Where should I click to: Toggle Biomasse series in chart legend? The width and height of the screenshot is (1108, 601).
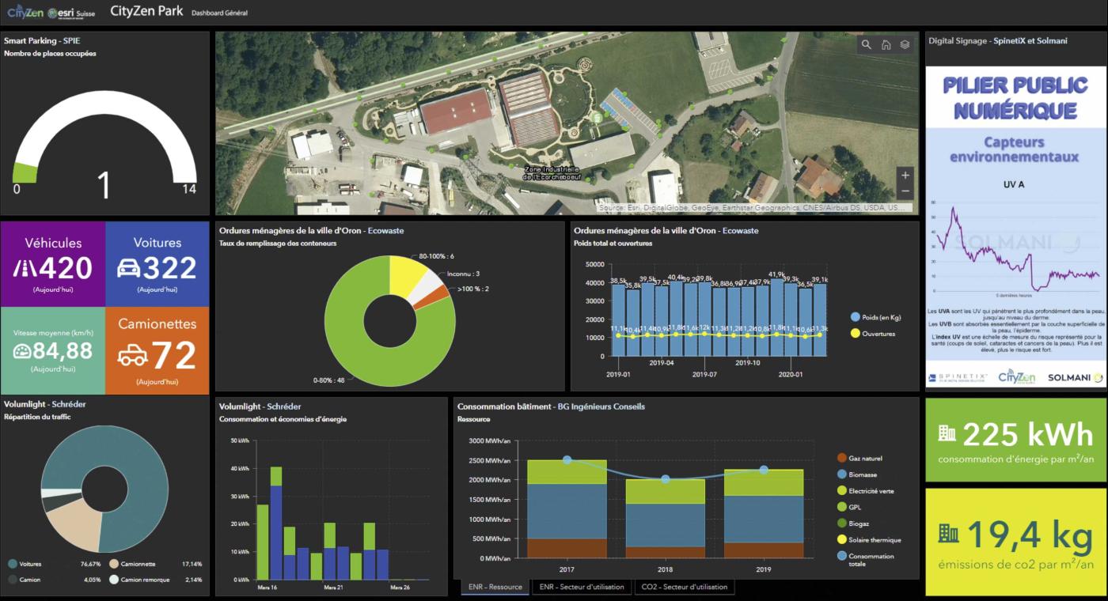click(842, 474)
